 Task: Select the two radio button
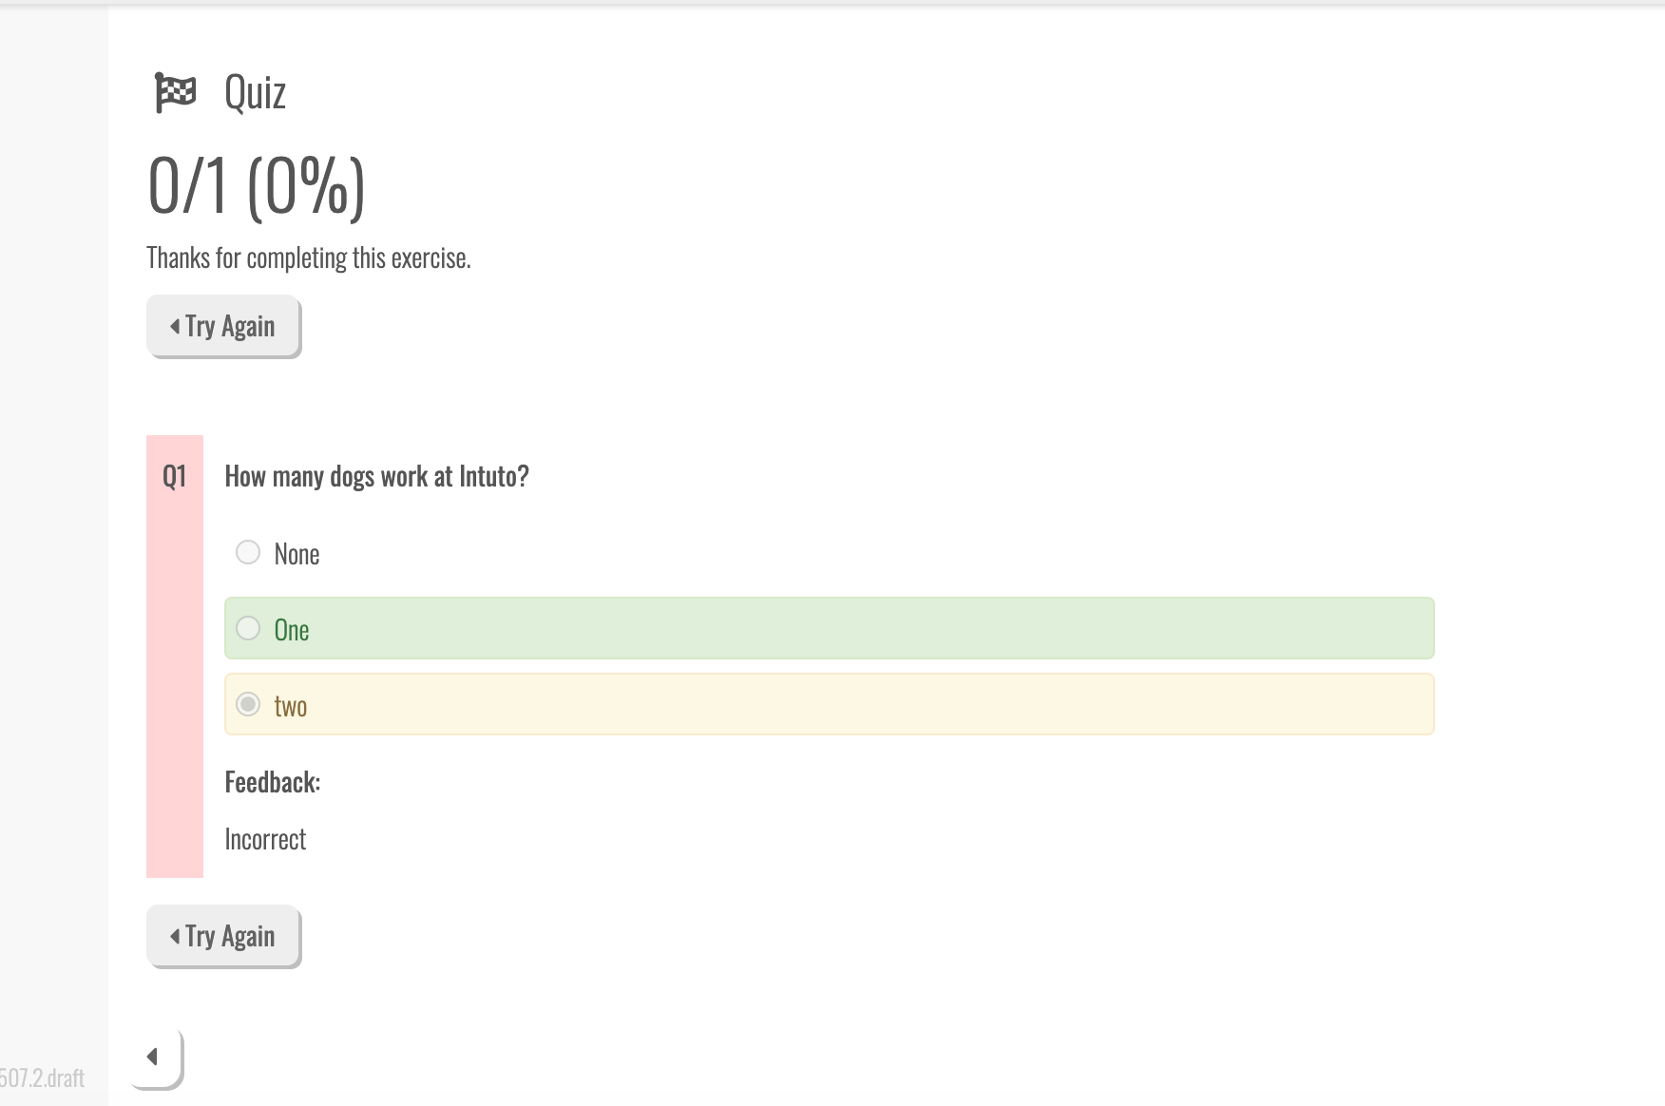[248, 704]
